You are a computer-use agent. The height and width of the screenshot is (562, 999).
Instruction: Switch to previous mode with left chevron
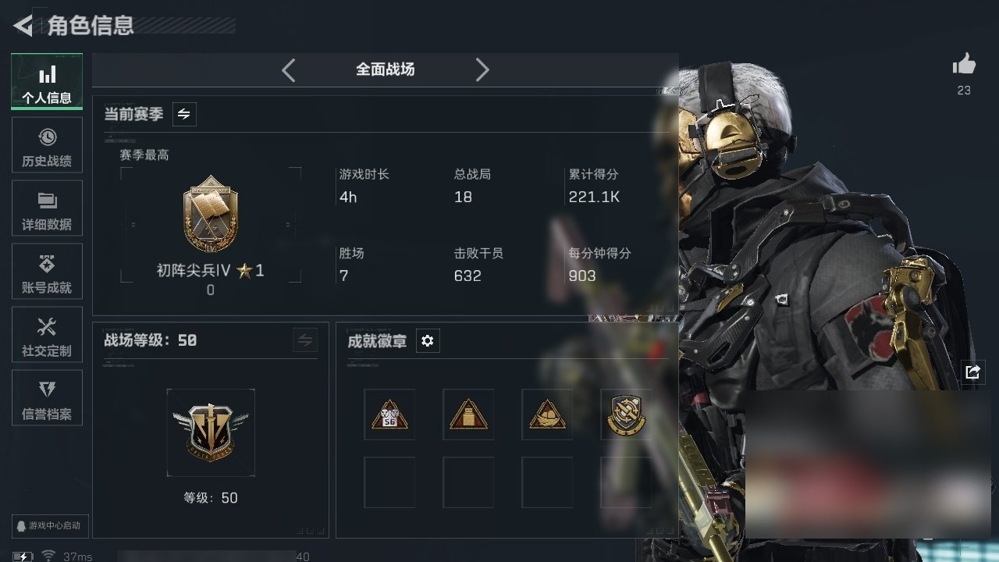[288, 69]
